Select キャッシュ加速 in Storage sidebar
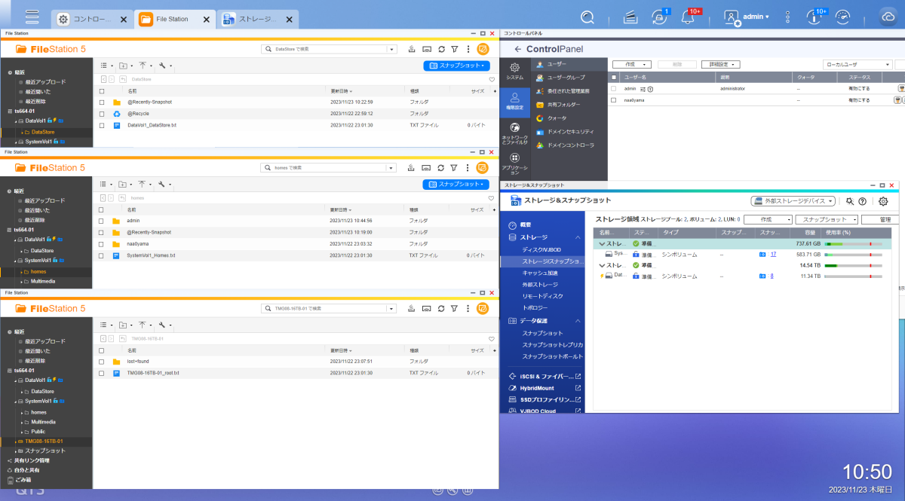The image size is (905, 501). click(540, 273)
